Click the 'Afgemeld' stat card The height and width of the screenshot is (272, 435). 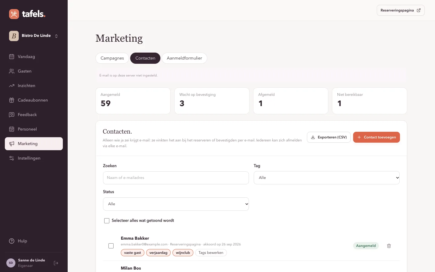tap(291, 101)
